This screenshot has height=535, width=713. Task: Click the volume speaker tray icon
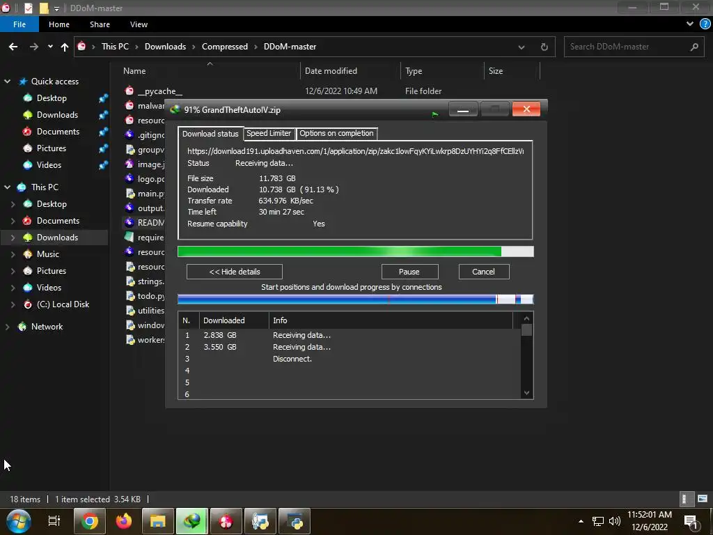click(x=614, y=521)
